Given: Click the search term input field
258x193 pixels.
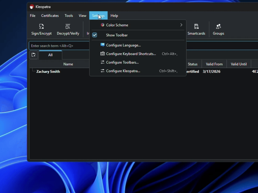Looking at the screenshot, I should coord(59,46).
